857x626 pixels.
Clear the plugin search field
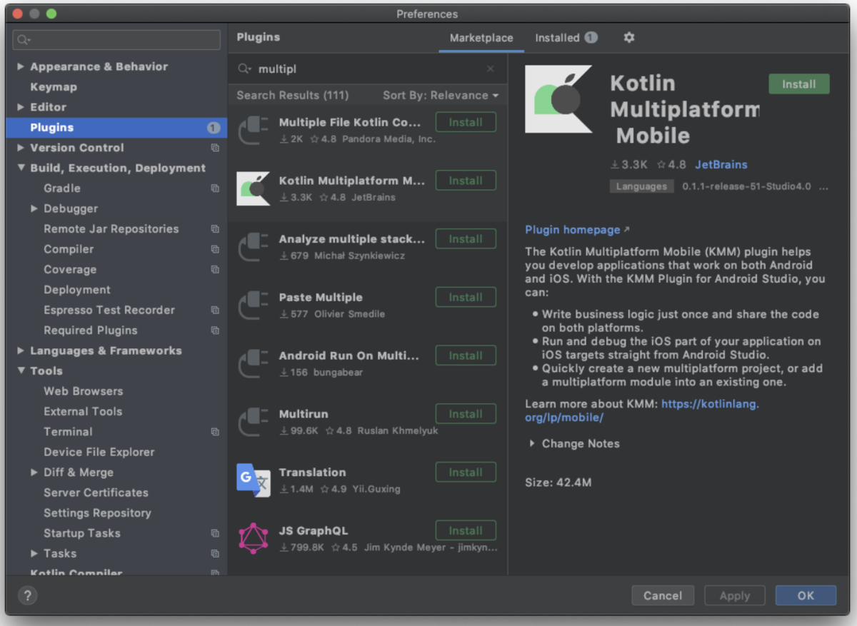coord(490,69)
